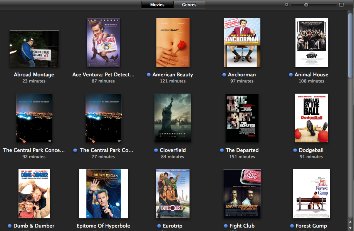Click the blue dot beside the 77-minute Central Park
354x231 pixels.
pos(75,150)
